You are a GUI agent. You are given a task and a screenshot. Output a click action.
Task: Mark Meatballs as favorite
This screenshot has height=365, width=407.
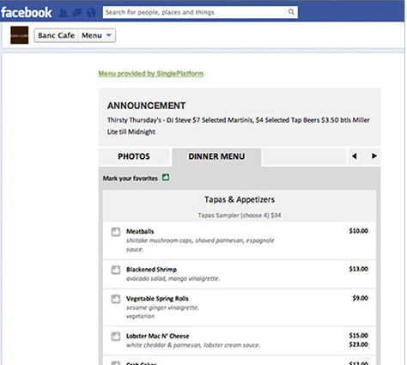pyautogui.click(x=116, y=232)
